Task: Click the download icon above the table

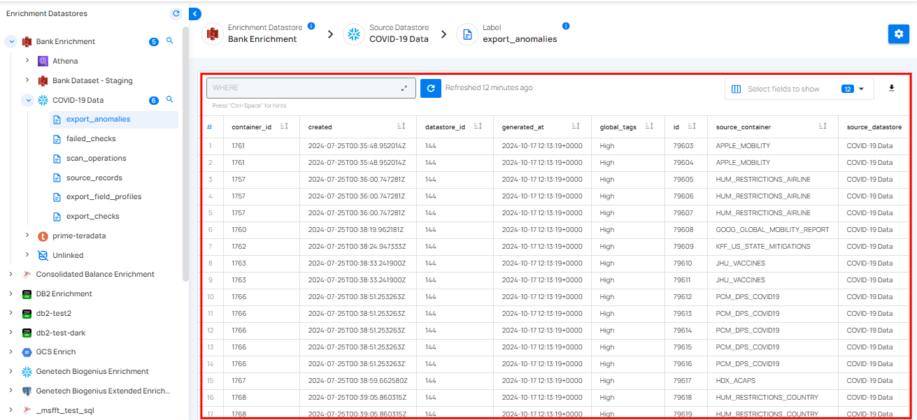Action: pyautogui.click(x=891, y=88)
